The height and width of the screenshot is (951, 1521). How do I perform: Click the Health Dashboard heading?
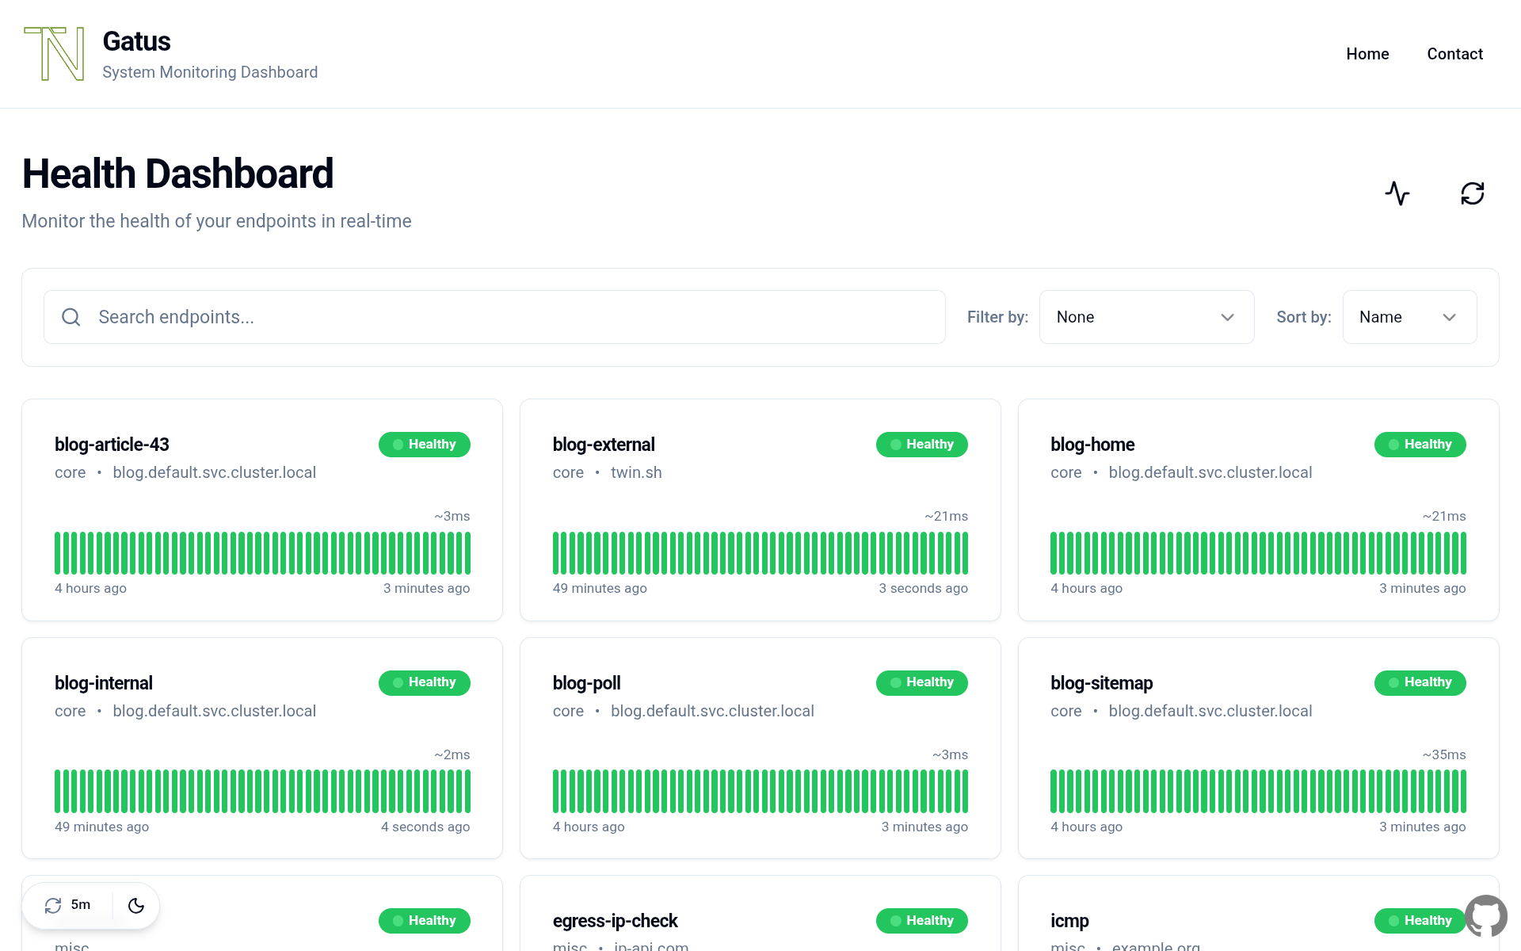coord(177,174)
